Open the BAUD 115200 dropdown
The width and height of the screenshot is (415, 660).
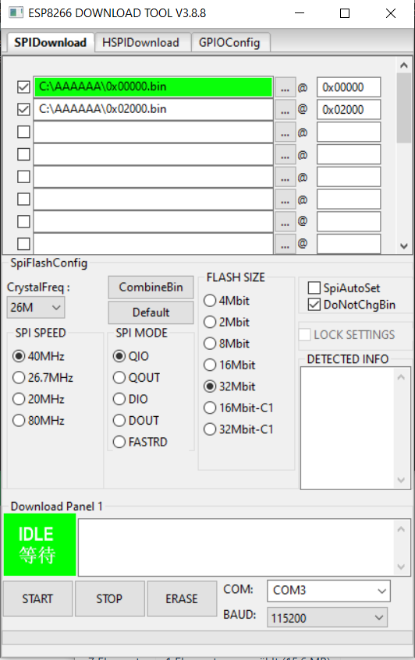(x=327, y=617)
